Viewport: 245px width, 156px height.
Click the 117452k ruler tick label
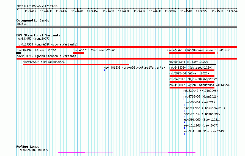202,11
